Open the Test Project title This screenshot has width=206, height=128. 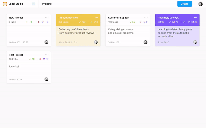16,55
